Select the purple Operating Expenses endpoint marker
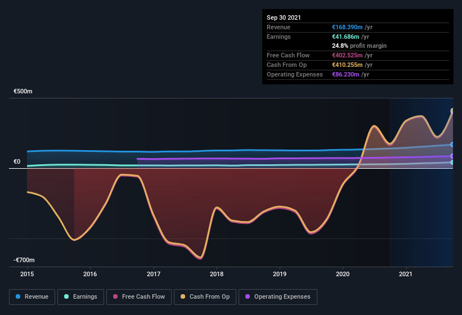This screenshot has width=462, height=315. click(452, 156)
